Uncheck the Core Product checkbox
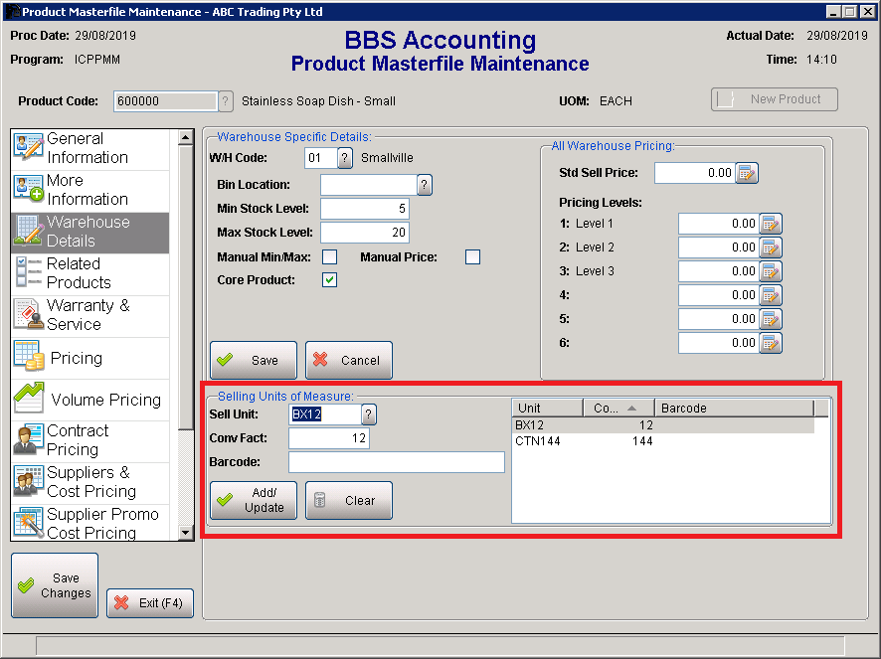This screenshot has width=881, height=659. (x=329, y=279)
